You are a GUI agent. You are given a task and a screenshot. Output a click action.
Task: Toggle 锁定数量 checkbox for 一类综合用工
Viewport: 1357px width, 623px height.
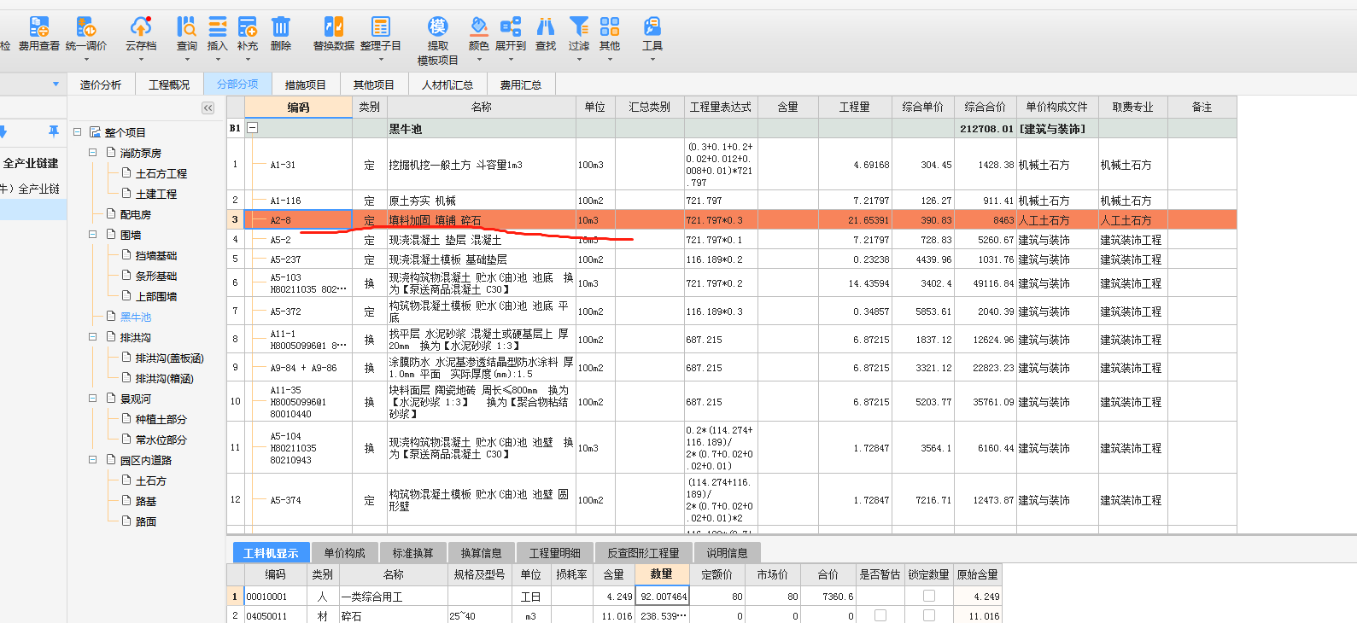point(929,596)
